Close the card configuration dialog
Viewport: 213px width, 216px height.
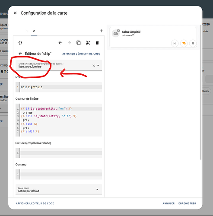pyautogui.click(x=15, y=13)
